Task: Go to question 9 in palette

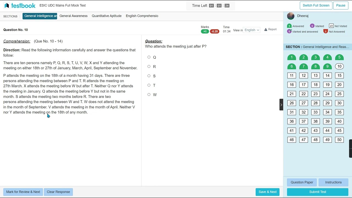Action: pyautogui.click(x=327, y=66)
